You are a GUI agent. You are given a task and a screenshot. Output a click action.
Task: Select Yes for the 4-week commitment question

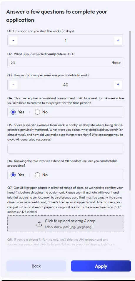[13, 112]
